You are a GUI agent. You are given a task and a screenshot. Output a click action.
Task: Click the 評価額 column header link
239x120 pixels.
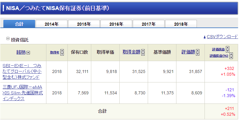[188, 52]
